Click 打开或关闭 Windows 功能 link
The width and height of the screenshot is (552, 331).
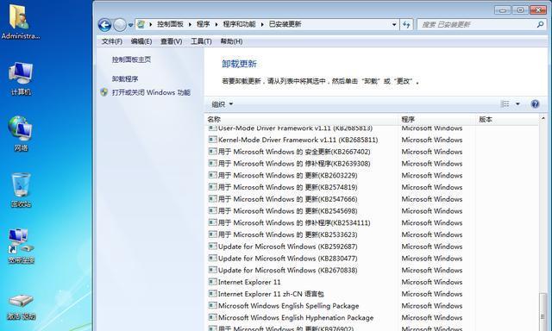151,92
